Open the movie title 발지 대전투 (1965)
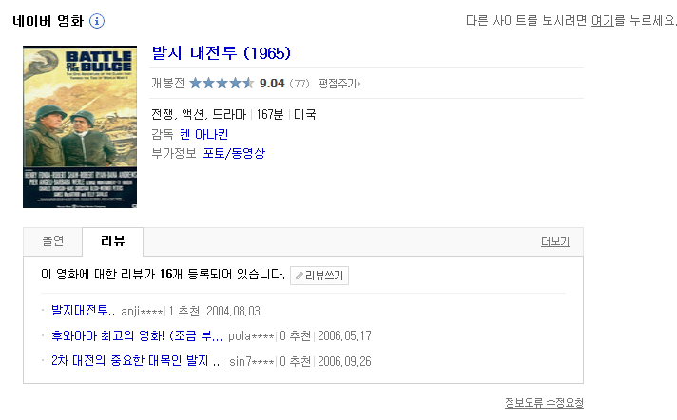 click(x=221, y=53)
